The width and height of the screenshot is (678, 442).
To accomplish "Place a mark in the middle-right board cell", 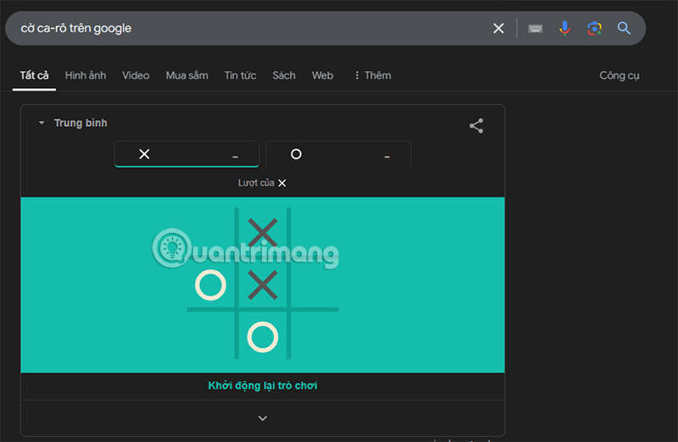I will click(314, 285).
